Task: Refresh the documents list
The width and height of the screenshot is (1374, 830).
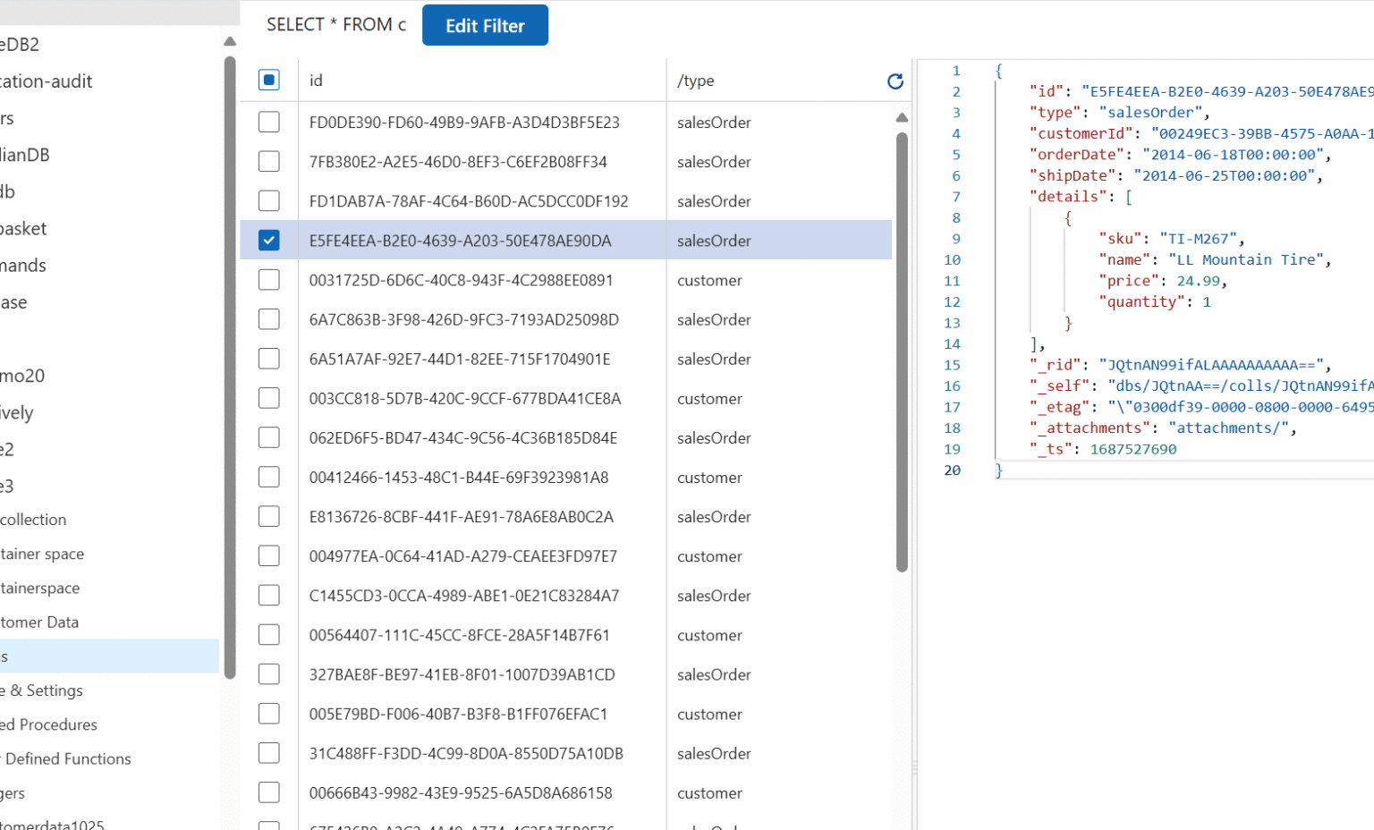Action: 895,81
